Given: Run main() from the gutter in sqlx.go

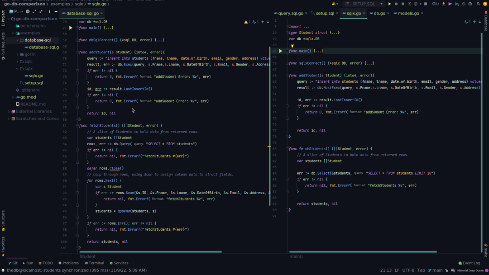Looking at the screenshot, I should point(281,51).
